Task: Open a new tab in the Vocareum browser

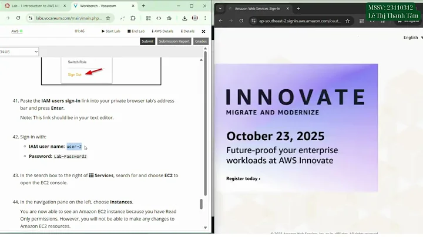Action: pyautogui.click(x=143, y=6)
